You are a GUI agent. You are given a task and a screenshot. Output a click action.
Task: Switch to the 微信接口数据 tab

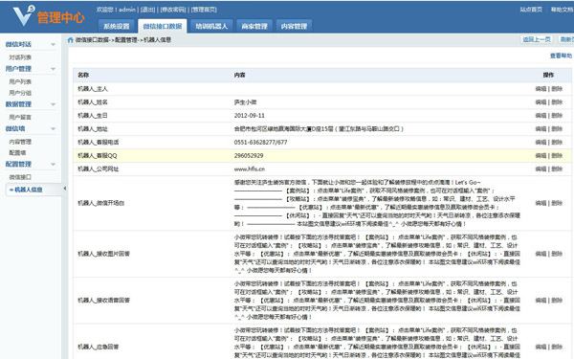(x=163, y=26)
